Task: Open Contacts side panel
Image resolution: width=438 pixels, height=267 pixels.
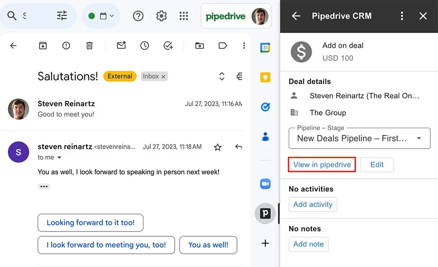Action: pos(265,137)
